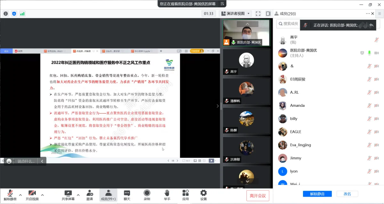Select member Amanda in the list
The image size is (384, 204).
coord(328,106)
